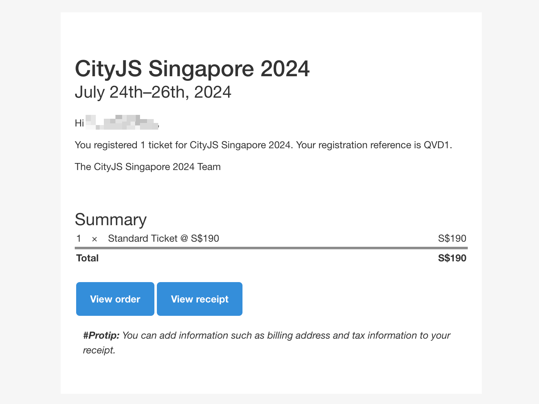The image size is (539, 404).
Task: Click the divider line under the ticket row
Action: click(271, 248)
